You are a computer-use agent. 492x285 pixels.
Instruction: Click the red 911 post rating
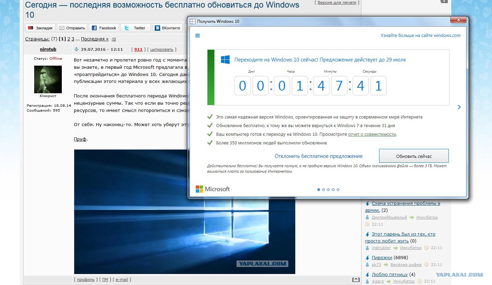tap(138, 49)
